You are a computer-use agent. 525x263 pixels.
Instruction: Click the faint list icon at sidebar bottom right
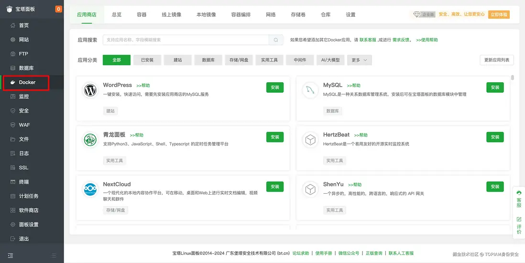click(54, 255)
